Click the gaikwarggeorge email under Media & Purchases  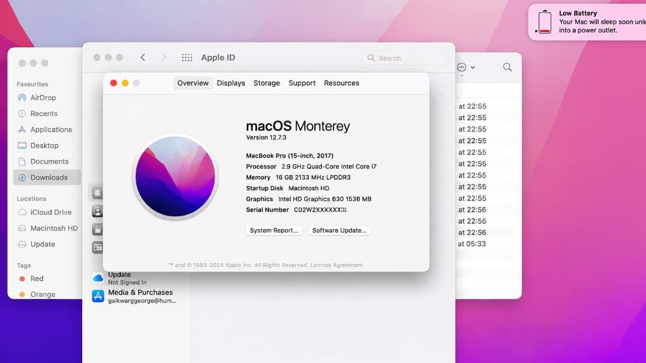point(142,300)
